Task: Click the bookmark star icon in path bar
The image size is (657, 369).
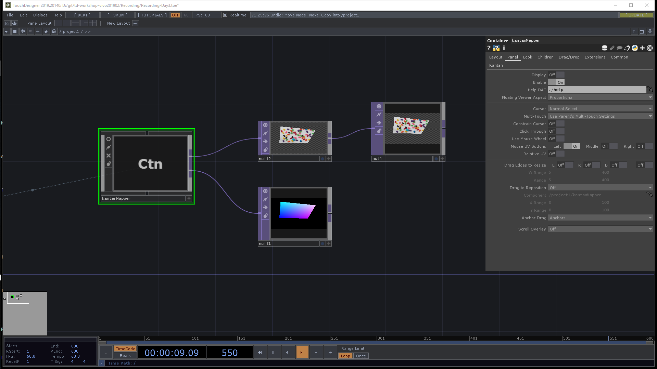Action: point(46,31)
